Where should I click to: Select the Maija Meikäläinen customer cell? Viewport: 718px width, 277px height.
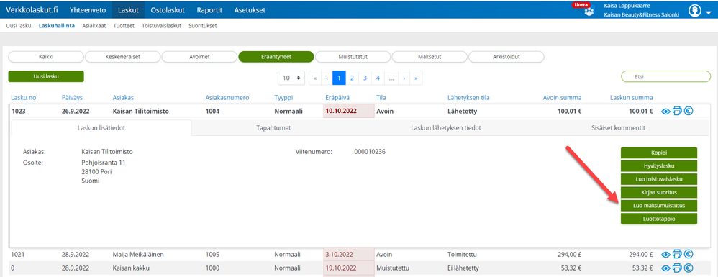pos(138,255)
